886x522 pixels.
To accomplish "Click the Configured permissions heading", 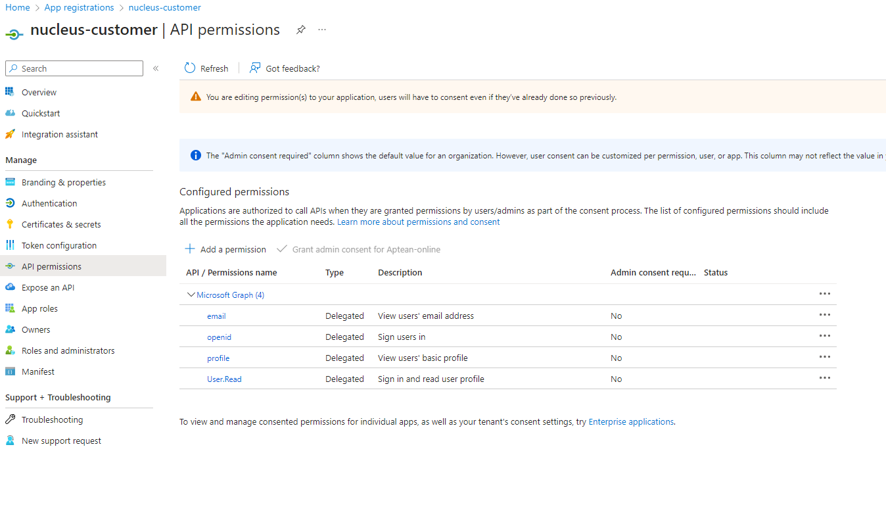I will click(x=234, y=192).
